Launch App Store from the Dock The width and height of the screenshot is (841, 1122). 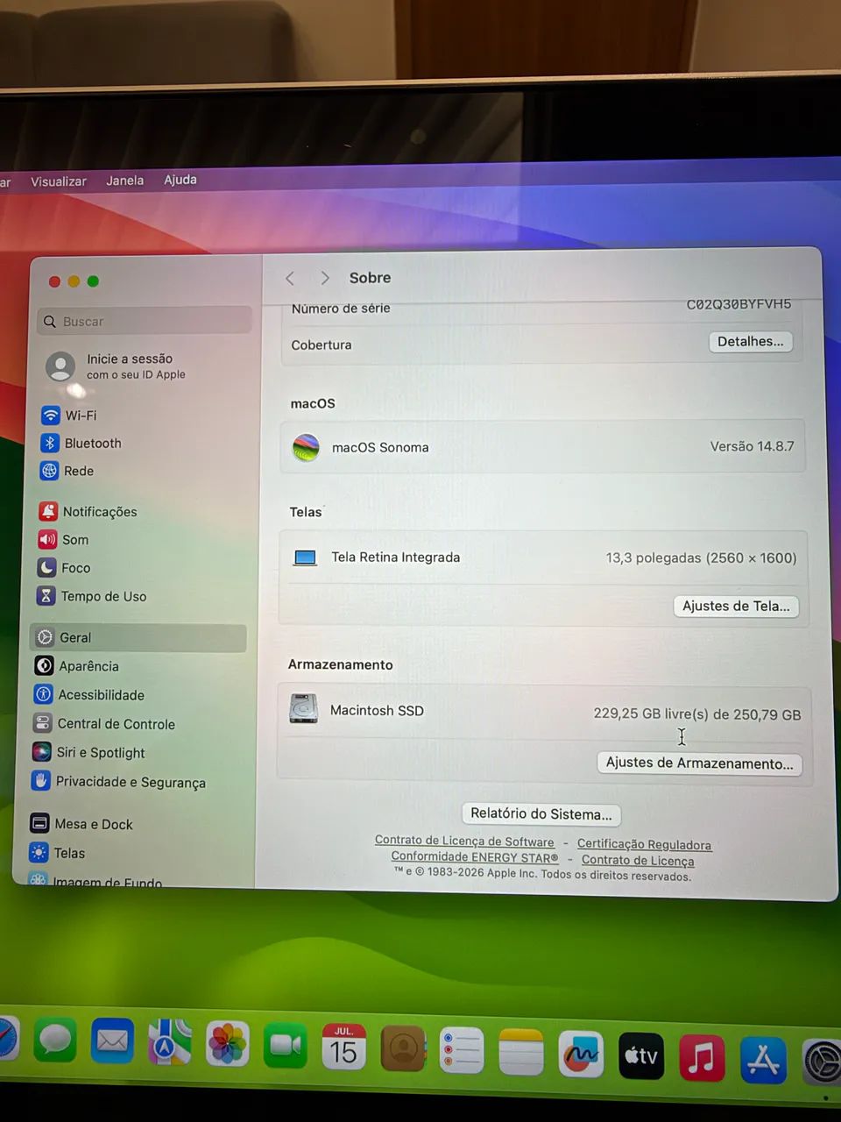click(x=763, y=1060)
